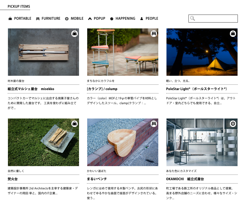Click portable badge on firewood stand photo
This screenshot has height=204, width=246.
click(74, 124)
